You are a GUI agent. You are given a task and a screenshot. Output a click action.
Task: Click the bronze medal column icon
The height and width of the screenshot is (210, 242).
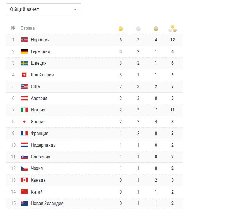tap(156, 29)
